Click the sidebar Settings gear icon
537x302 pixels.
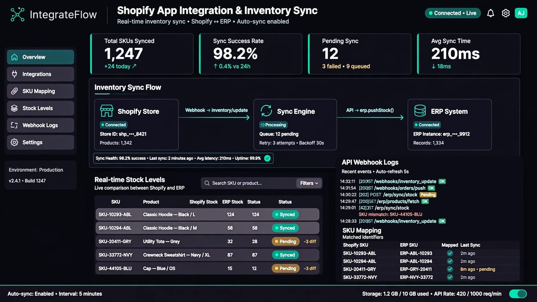[14, 142]
